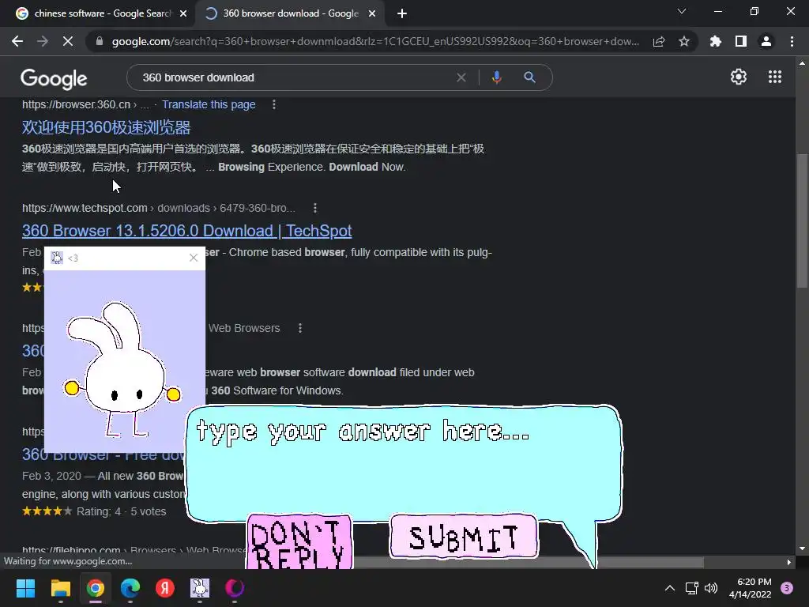Open more options for browser.360.cn result

(274, 104)
